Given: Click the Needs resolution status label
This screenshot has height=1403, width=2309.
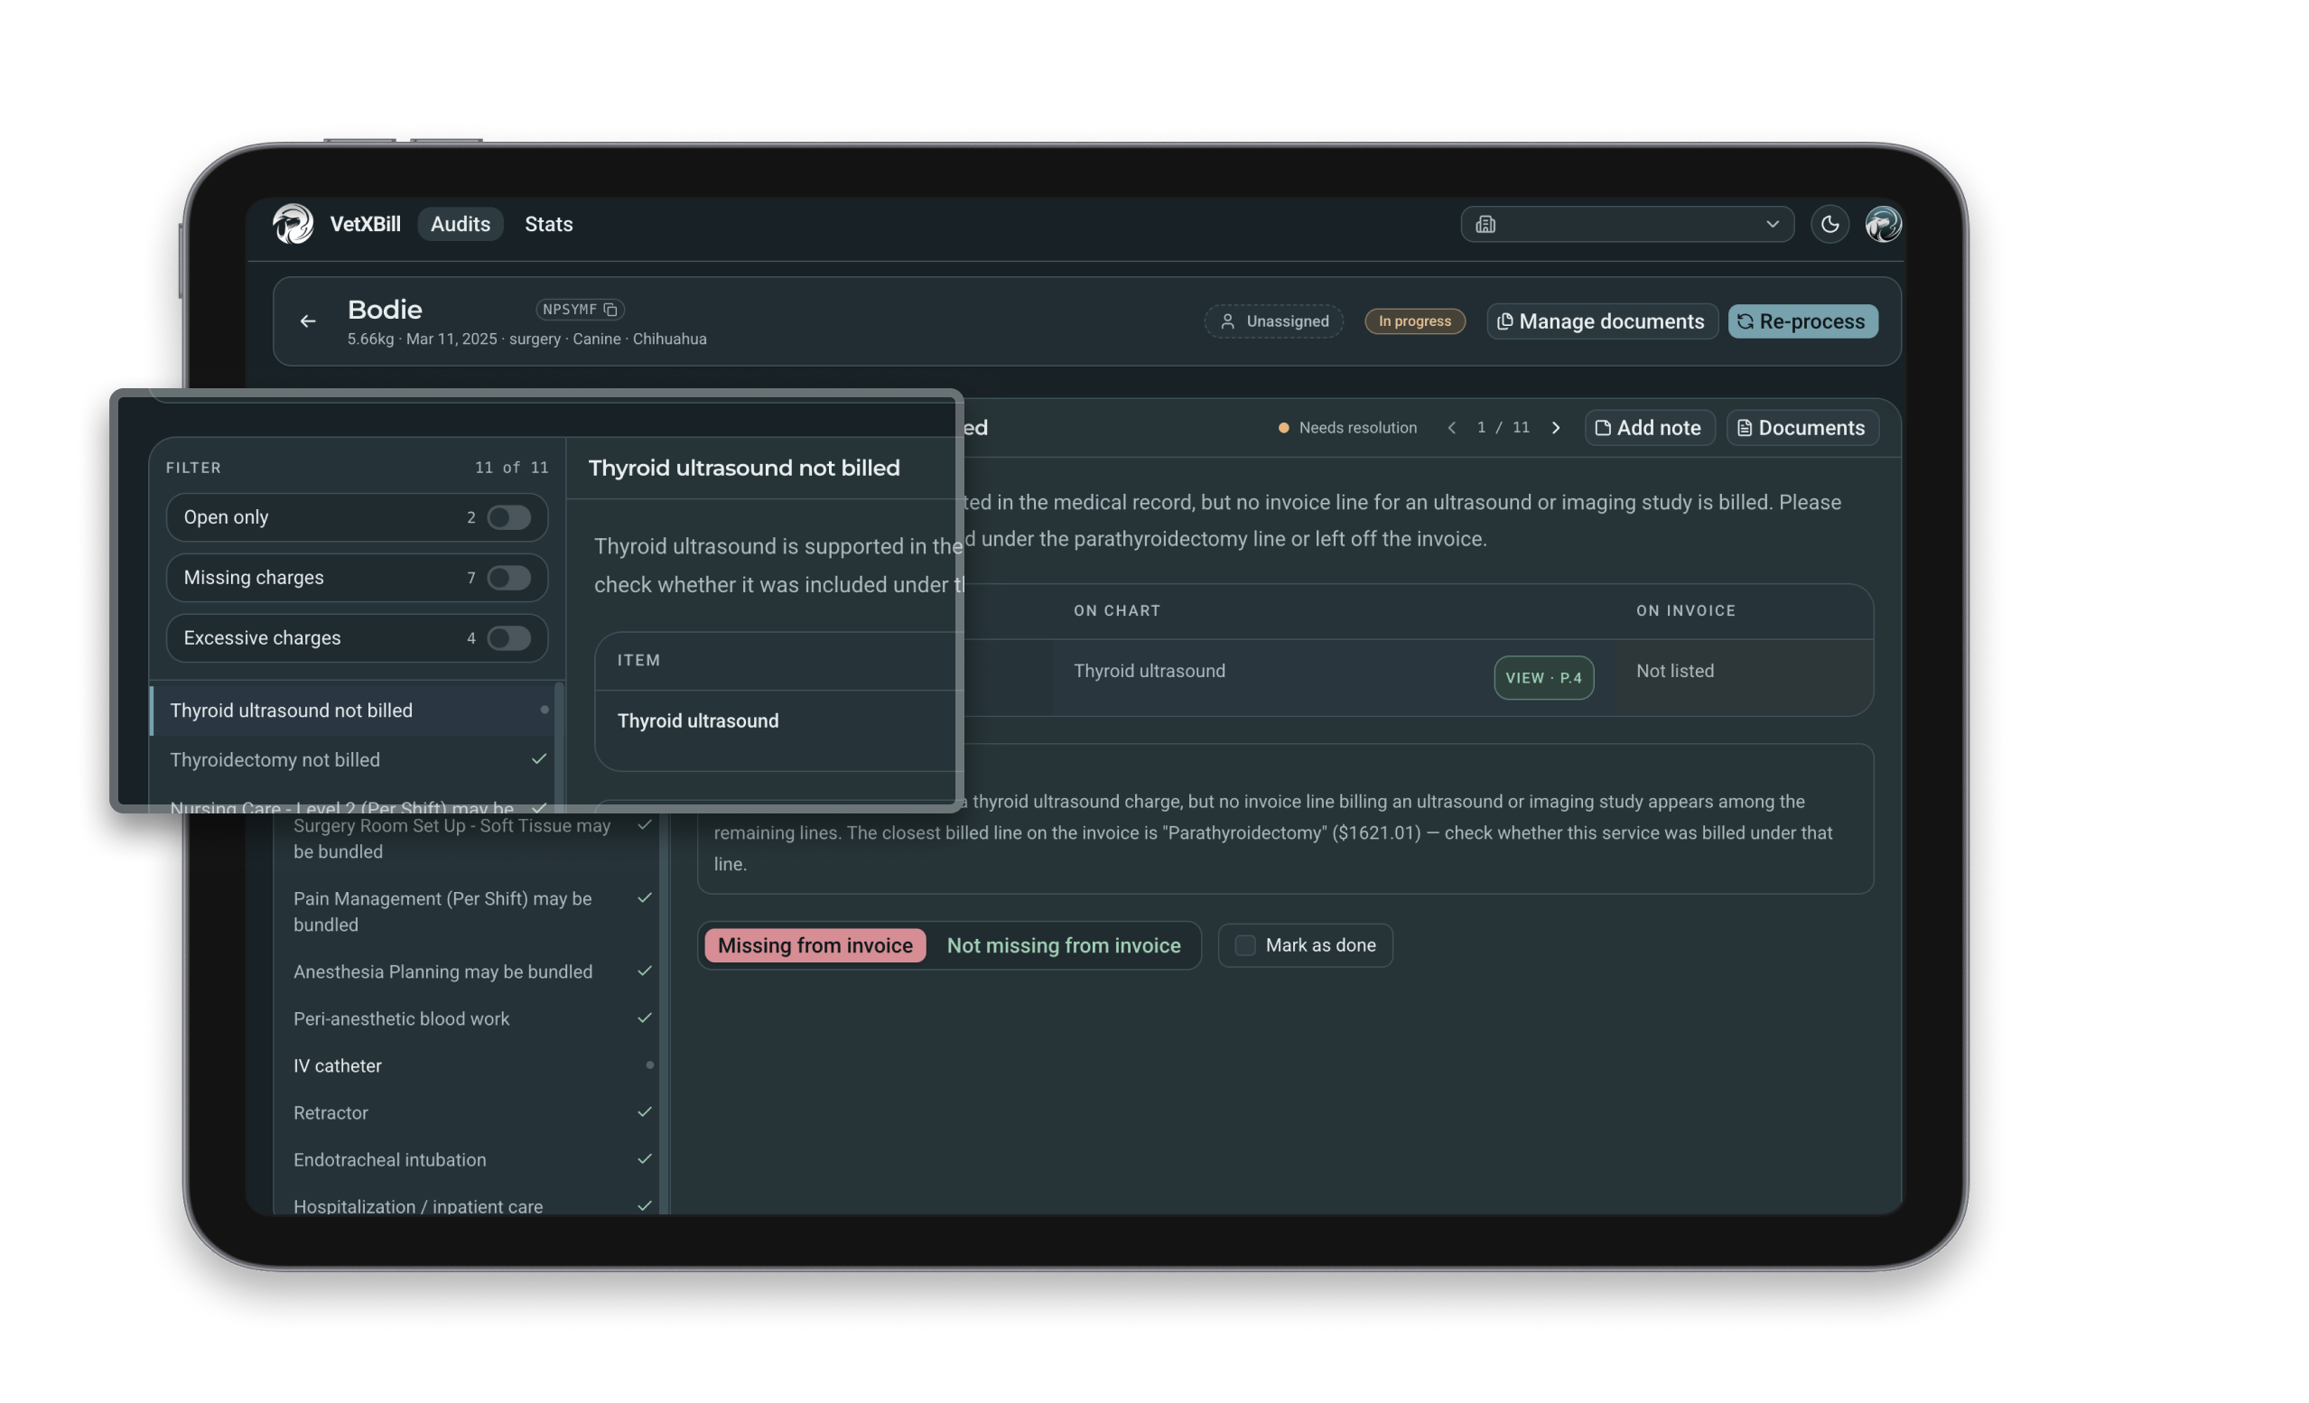Looking at the screenshot, I should [1357, 427].
